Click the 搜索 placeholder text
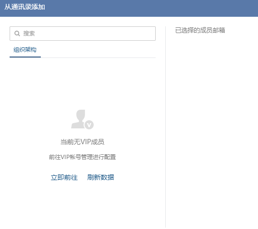Image resolution: width=258 pixels, height=229 pixels. 29,34
